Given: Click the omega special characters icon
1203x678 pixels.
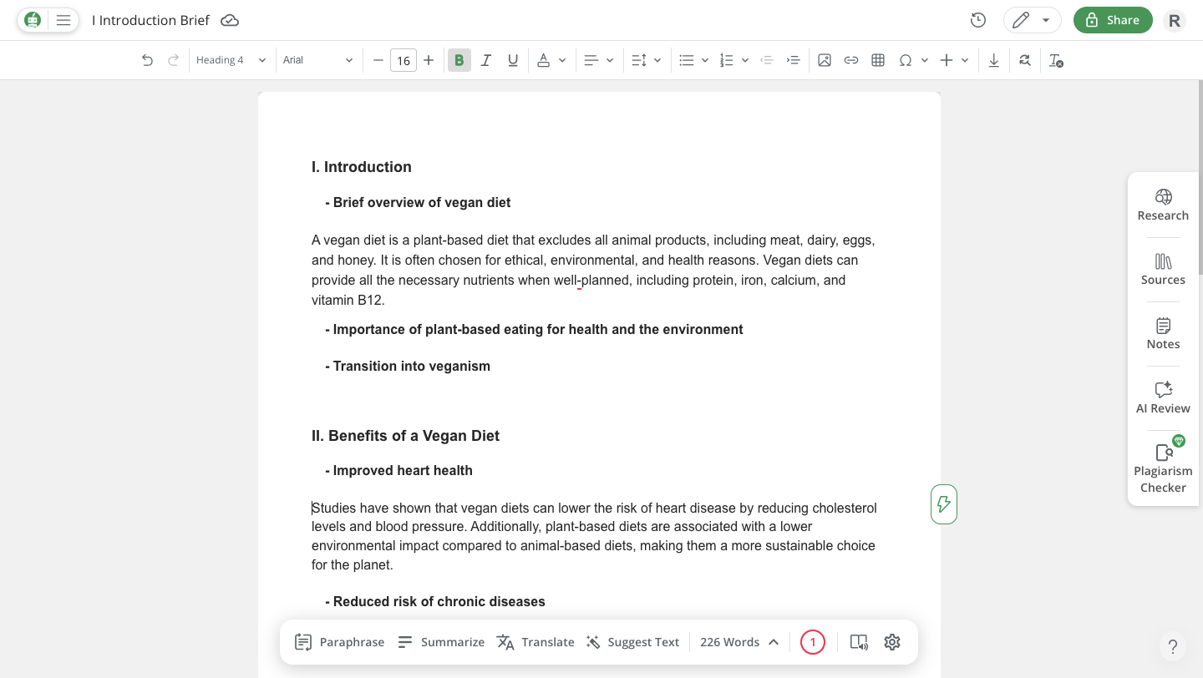Looking at the screenshot, I should coord(905,60).
